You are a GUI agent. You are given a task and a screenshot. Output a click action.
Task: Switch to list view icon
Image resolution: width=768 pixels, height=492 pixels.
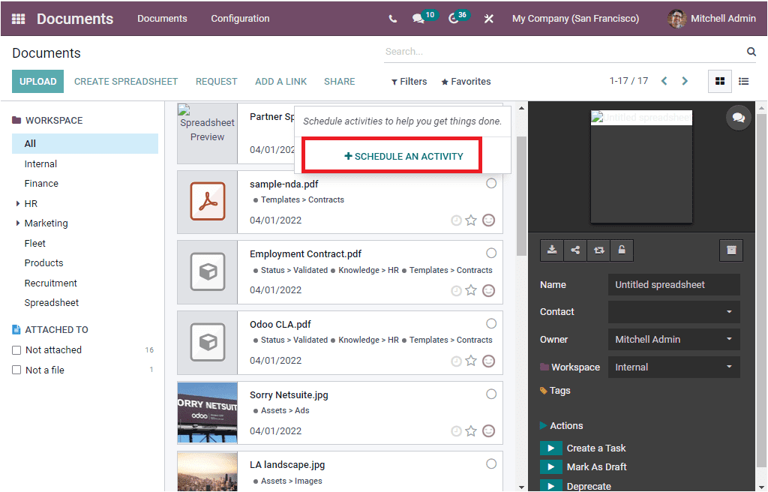pos(743,81)
